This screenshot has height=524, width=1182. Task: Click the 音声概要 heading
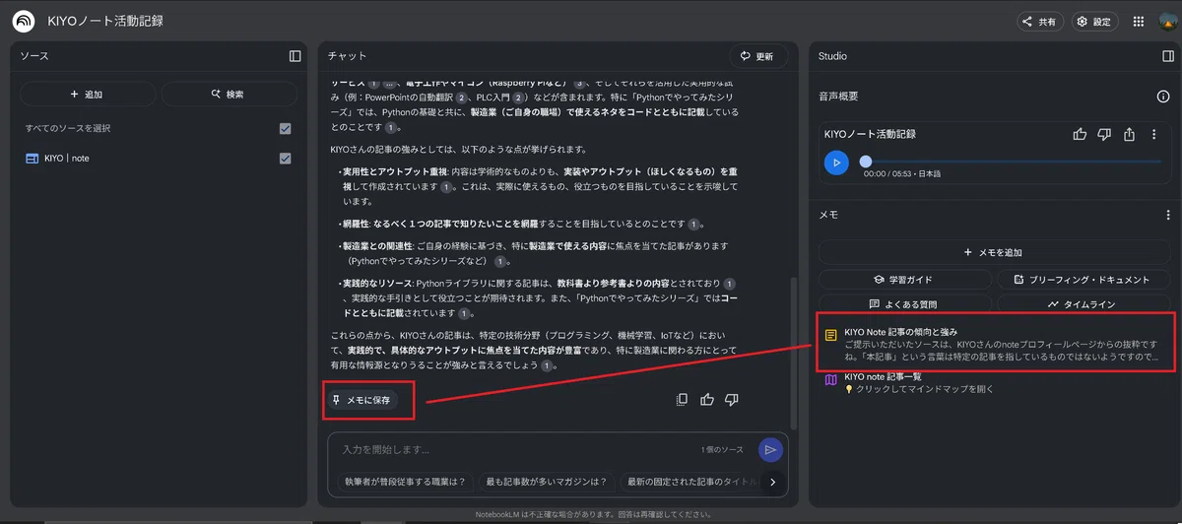(x=838, y=97)
